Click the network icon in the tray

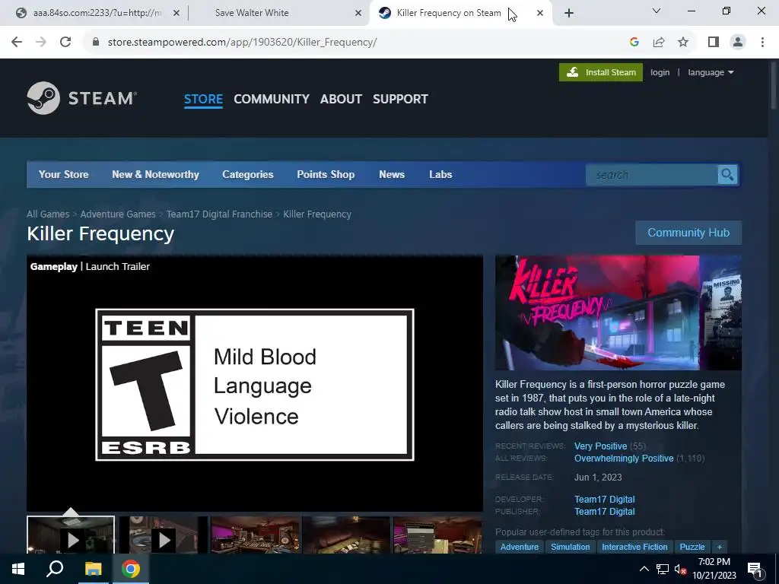[663, 569]
